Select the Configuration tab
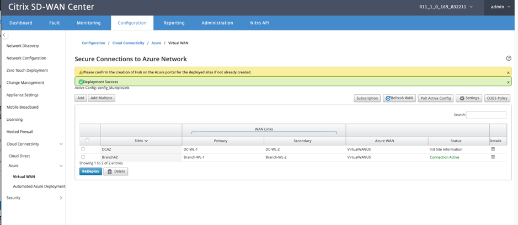This screenshot has height=225, width=518. 132,23
